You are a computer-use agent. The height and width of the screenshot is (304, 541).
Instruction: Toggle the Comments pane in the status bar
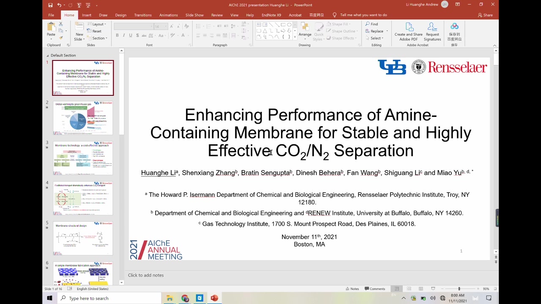click(374, 289)
